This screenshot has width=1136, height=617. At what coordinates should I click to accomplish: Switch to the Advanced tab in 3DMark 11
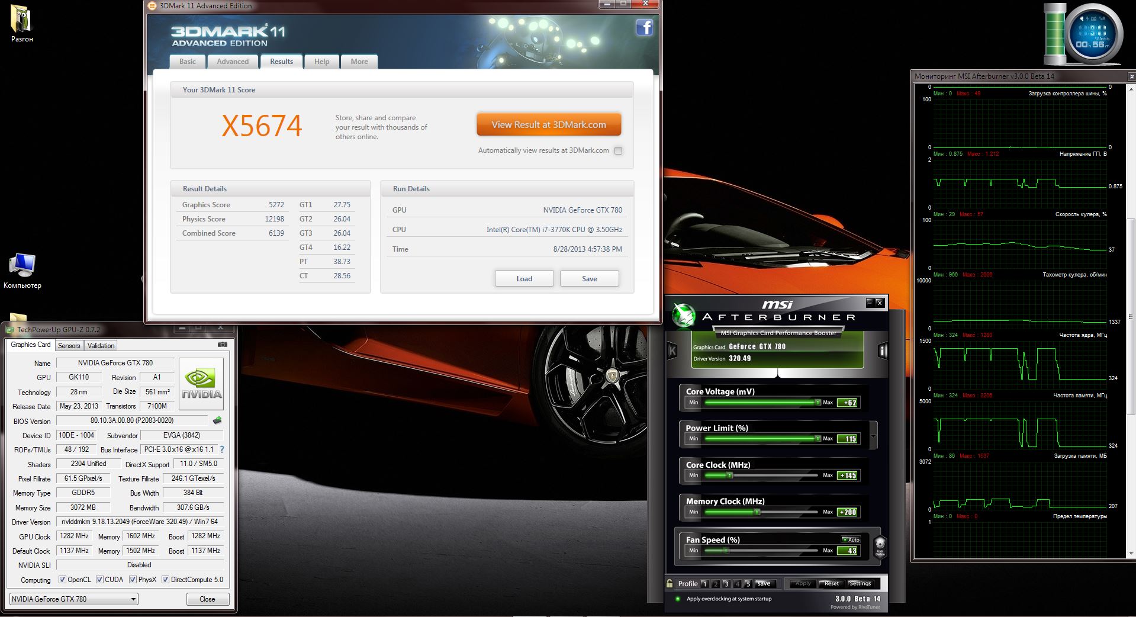pos(233,62)
